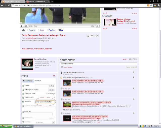Click the dislike thumbs-down button
The image size is (161, 128).
(97, 35)
